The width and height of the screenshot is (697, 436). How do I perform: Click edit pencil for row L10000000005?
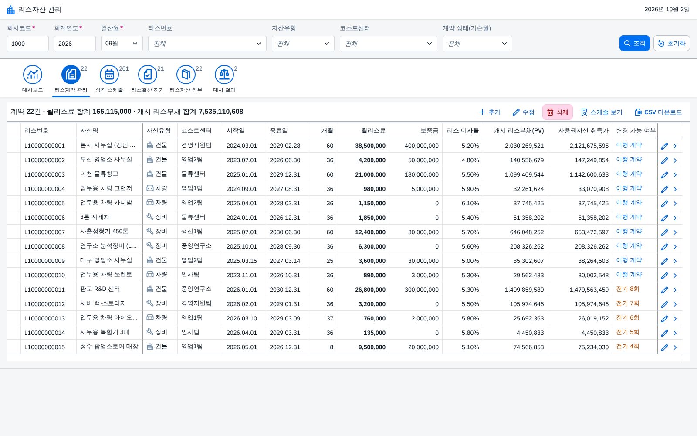[x=665, y=204]
